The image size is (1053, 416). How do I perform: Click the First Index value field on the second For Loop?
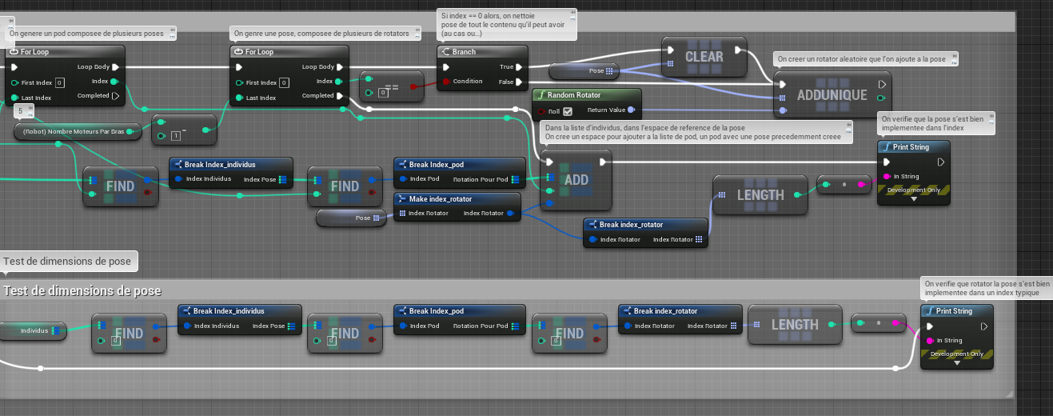[x=284, y=82]
